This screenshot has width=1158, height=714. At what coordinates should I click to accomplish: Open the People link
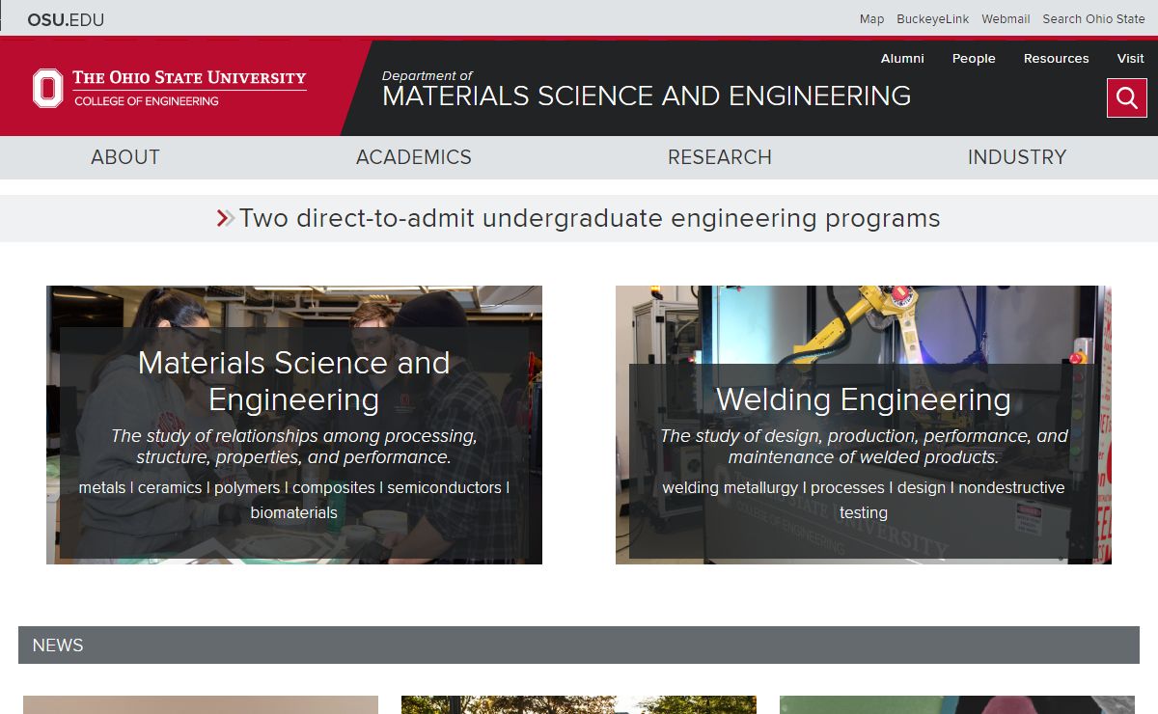tap(974, 59)
